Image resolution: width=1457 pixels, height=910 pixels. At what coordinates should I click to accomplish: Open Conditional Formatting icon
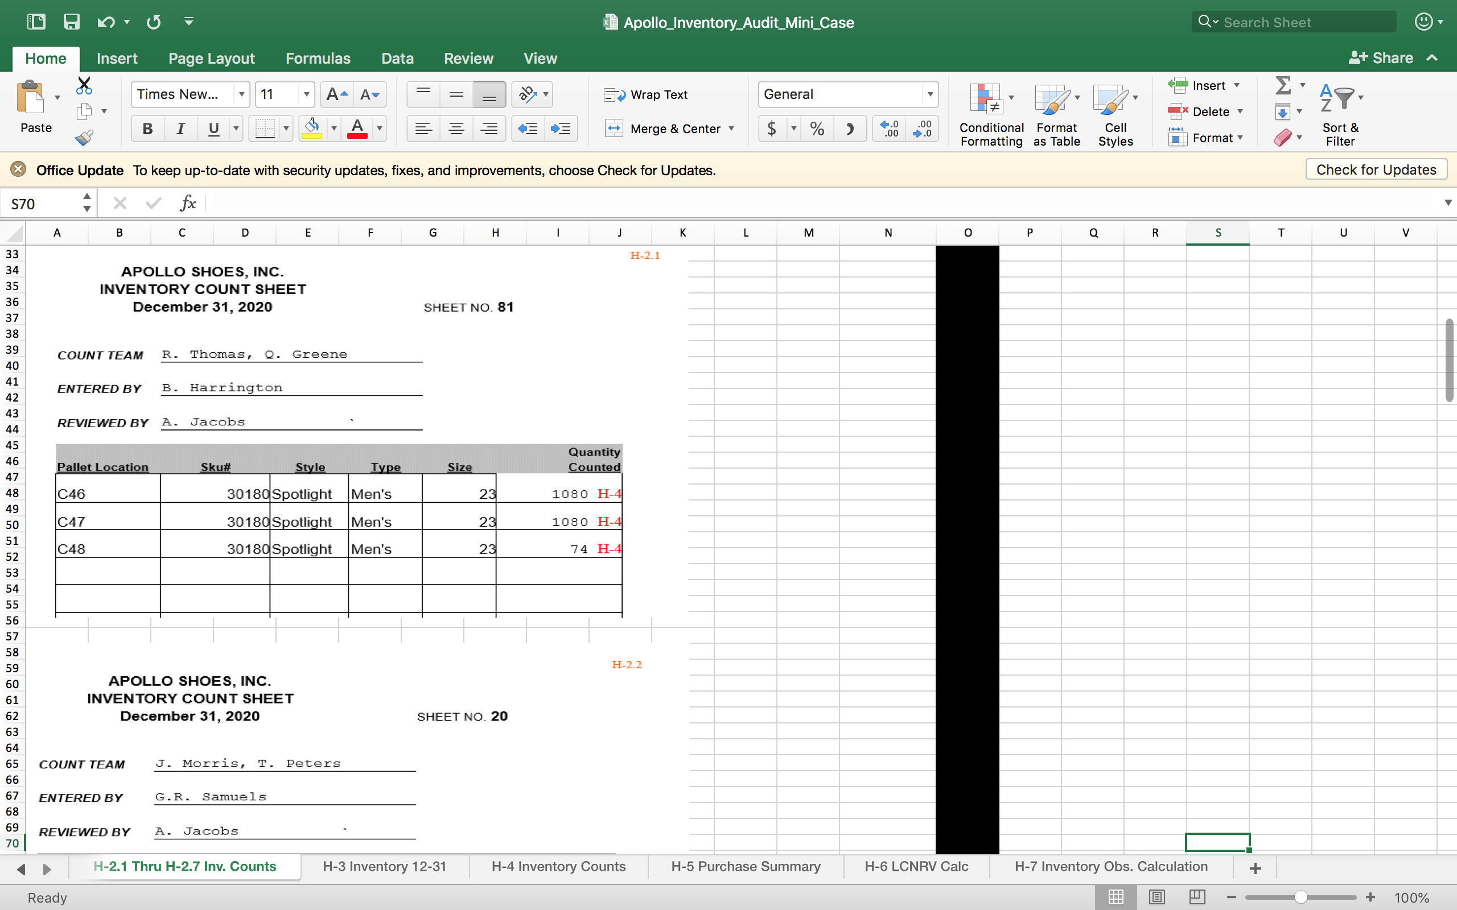tap(987, 99)
